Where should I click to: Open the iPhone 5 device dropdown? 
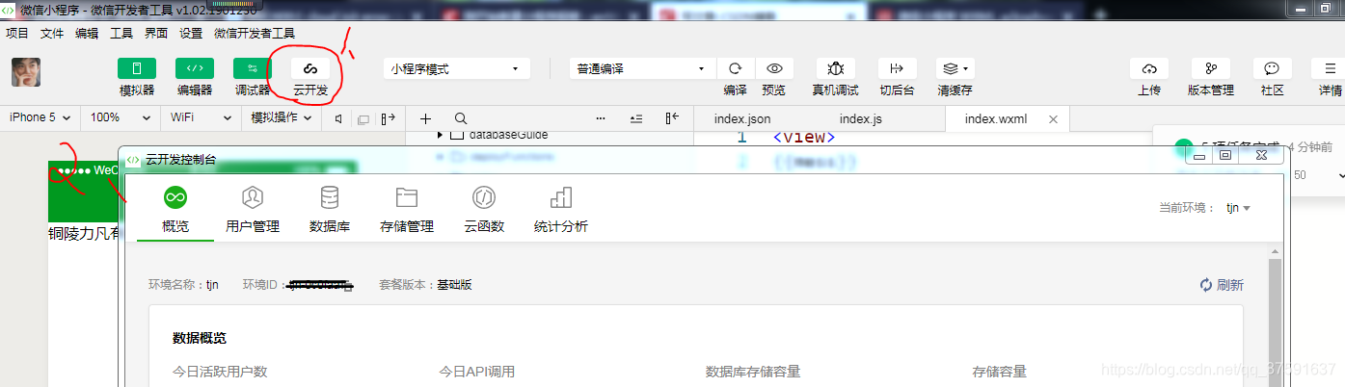[40, 117]
